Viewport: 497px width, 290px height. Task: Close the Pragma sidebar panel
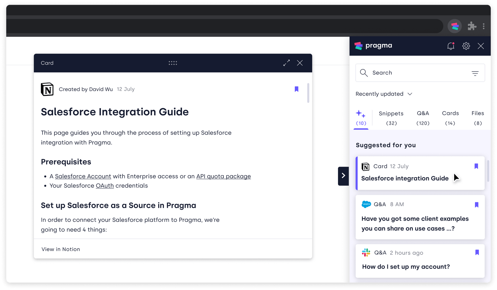pyautogui.click(x=481, y=46)
